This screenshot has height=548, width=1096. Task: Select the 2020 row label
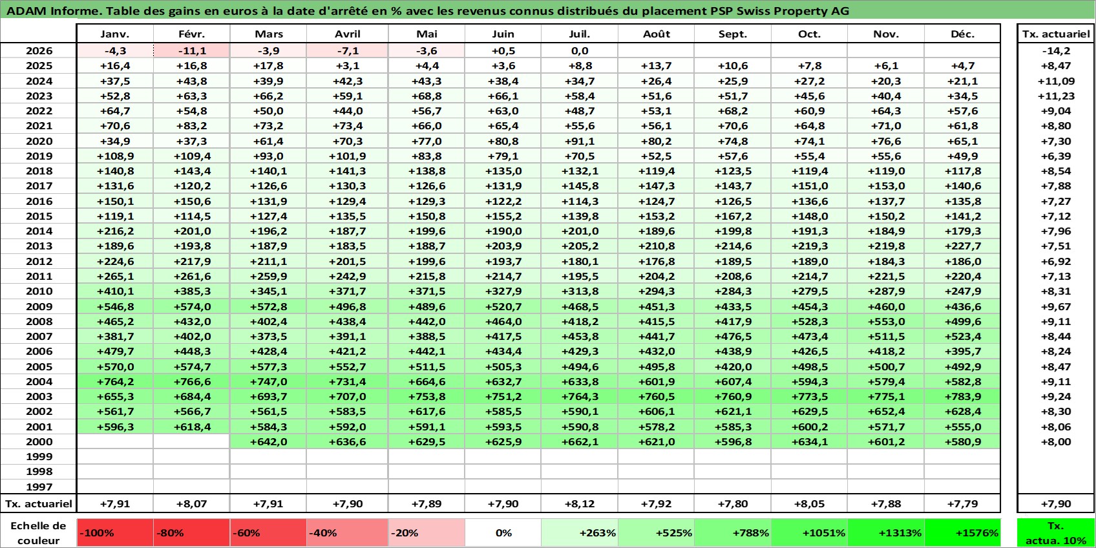click(x=39, y=141)
